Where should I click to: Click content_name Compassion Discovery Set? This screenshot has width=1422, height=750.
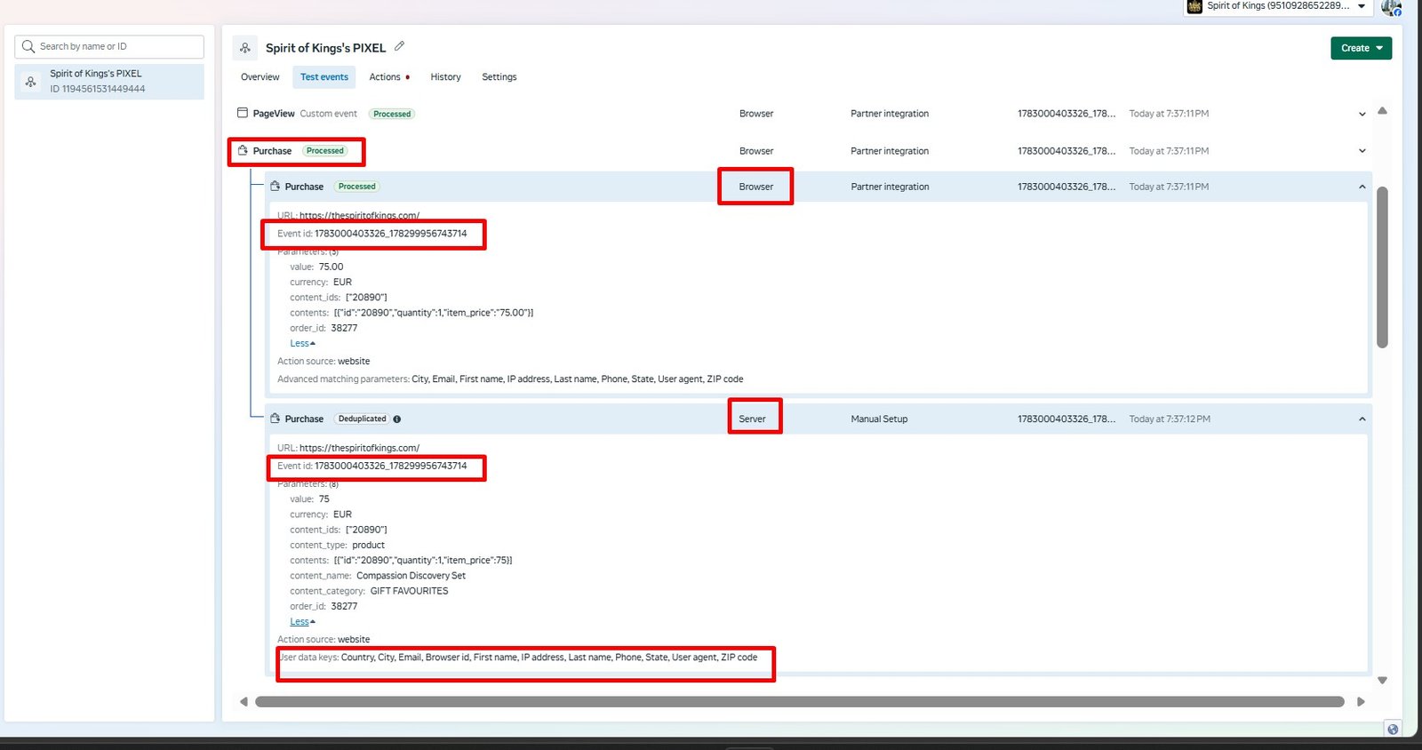(x=411, y=576)
